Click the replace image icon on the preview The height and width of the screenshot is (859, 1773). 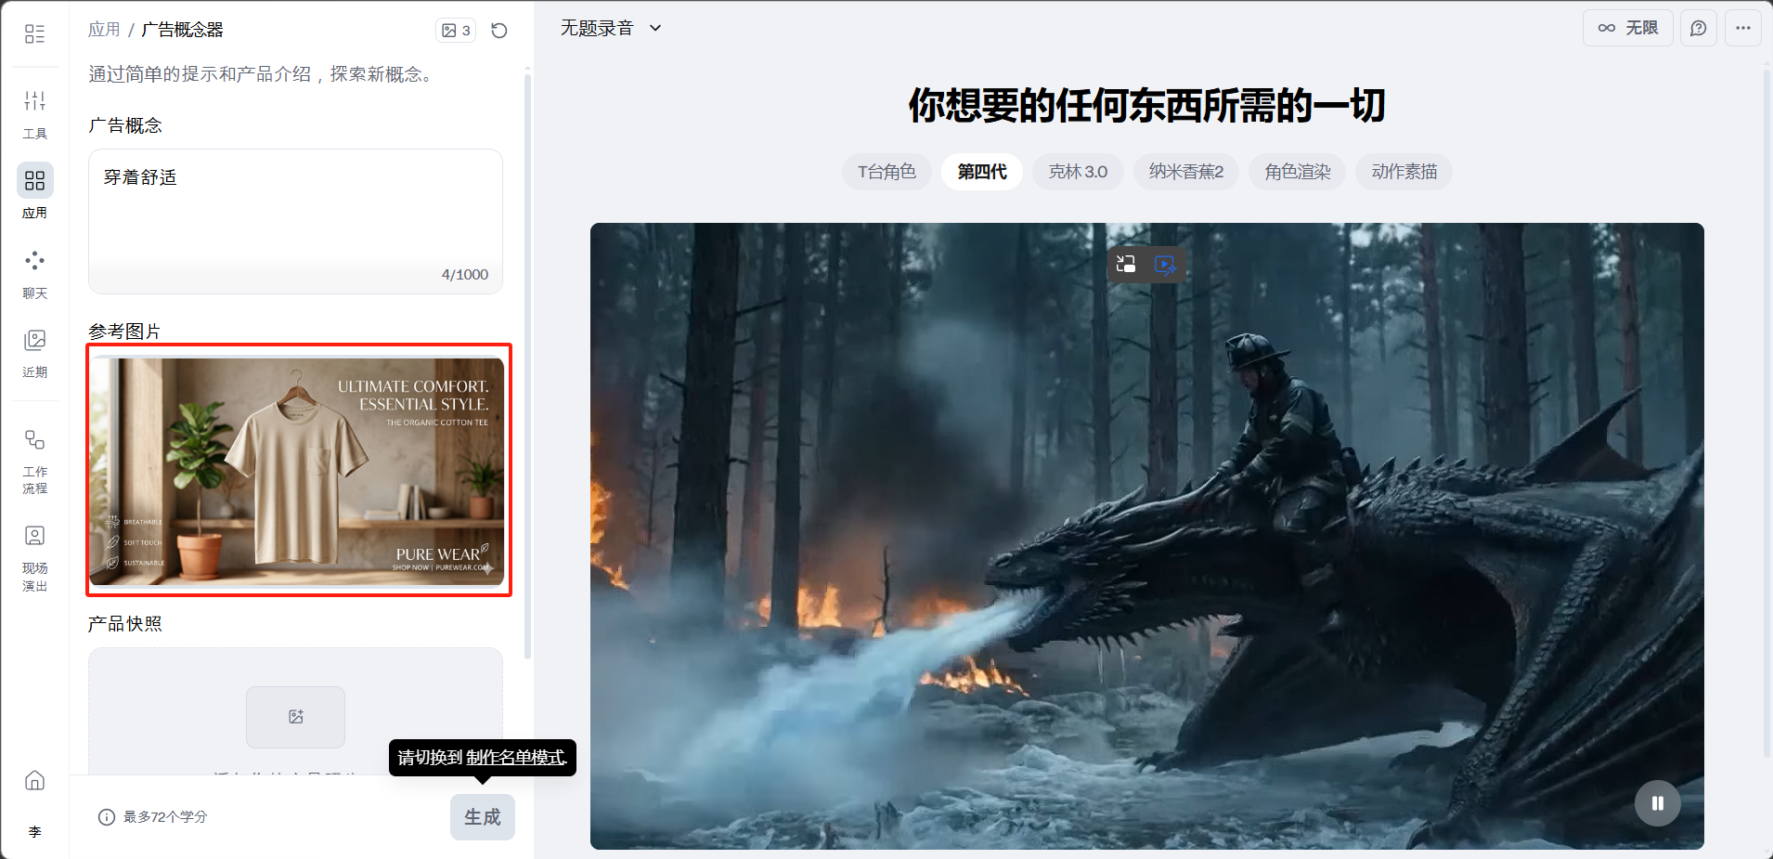click(x=1126, y=265)
